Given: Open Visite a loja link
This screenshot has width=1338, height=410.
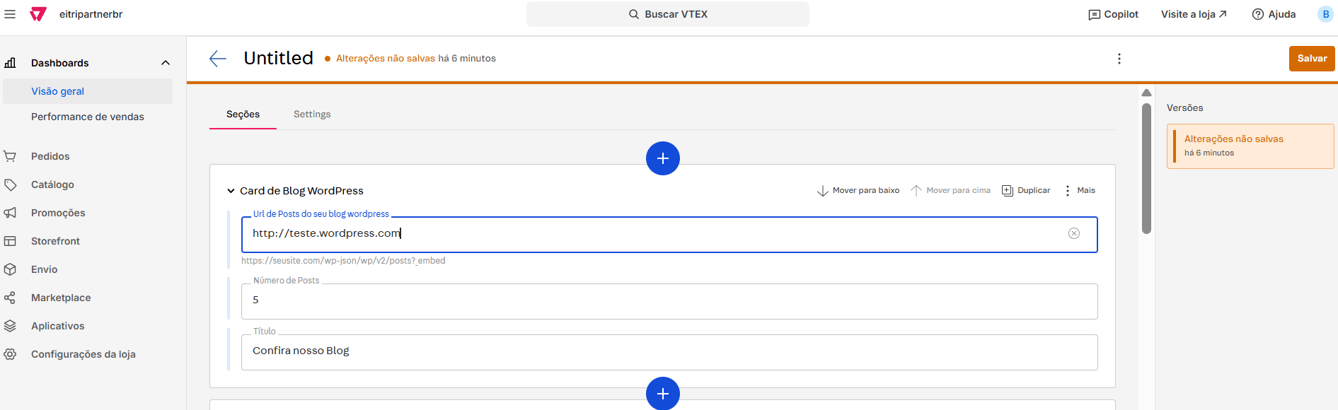Looking at the screenshot, I should (1194, 14).
